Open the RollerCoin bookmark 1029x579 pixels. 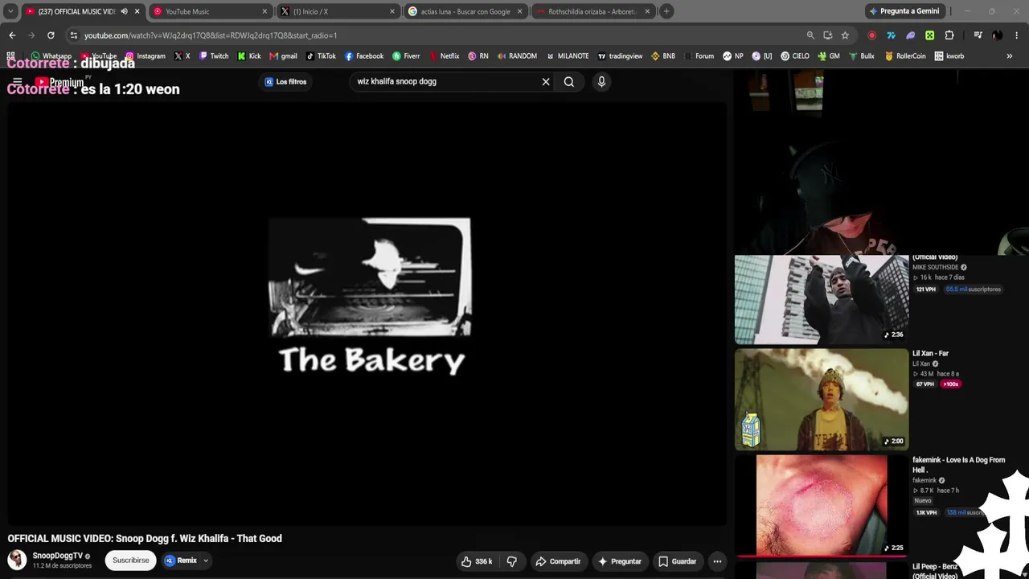(905, 56)
